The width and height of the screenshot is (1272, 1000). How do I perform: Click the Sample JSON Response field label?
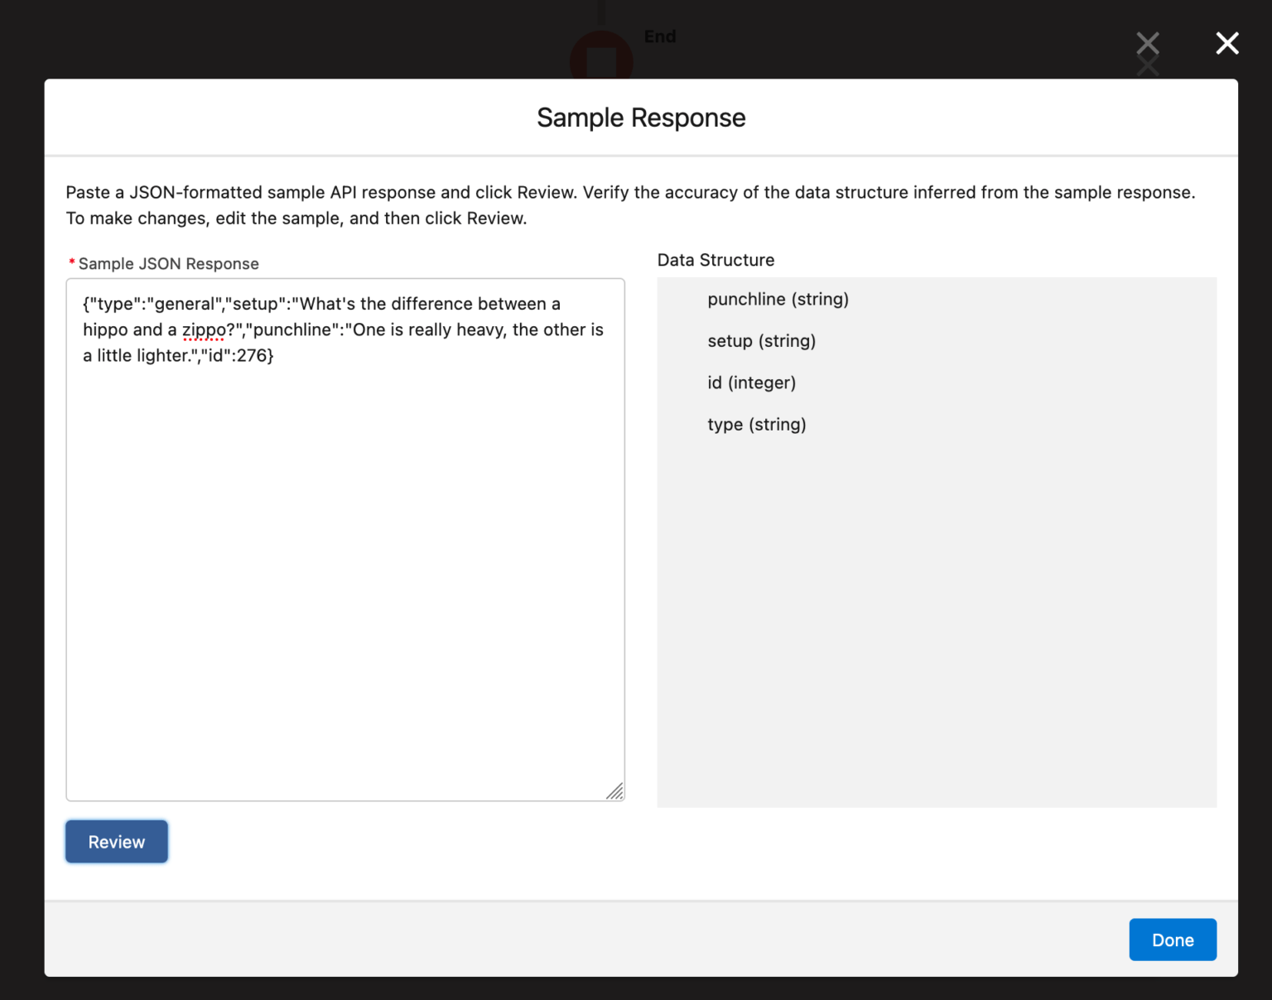(168, 263)
